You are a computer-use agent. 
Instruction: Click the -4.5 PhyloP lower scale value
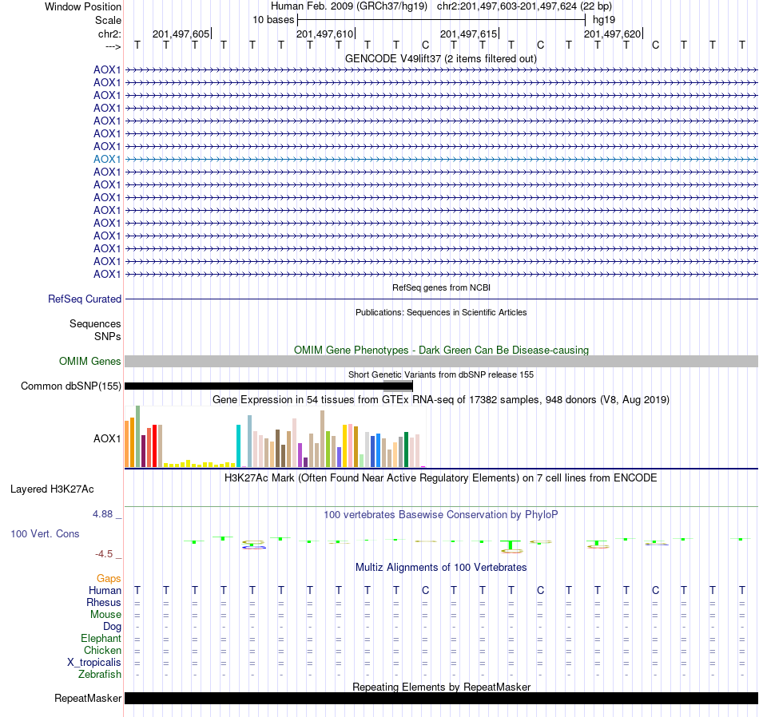click(x=104, y=554)
